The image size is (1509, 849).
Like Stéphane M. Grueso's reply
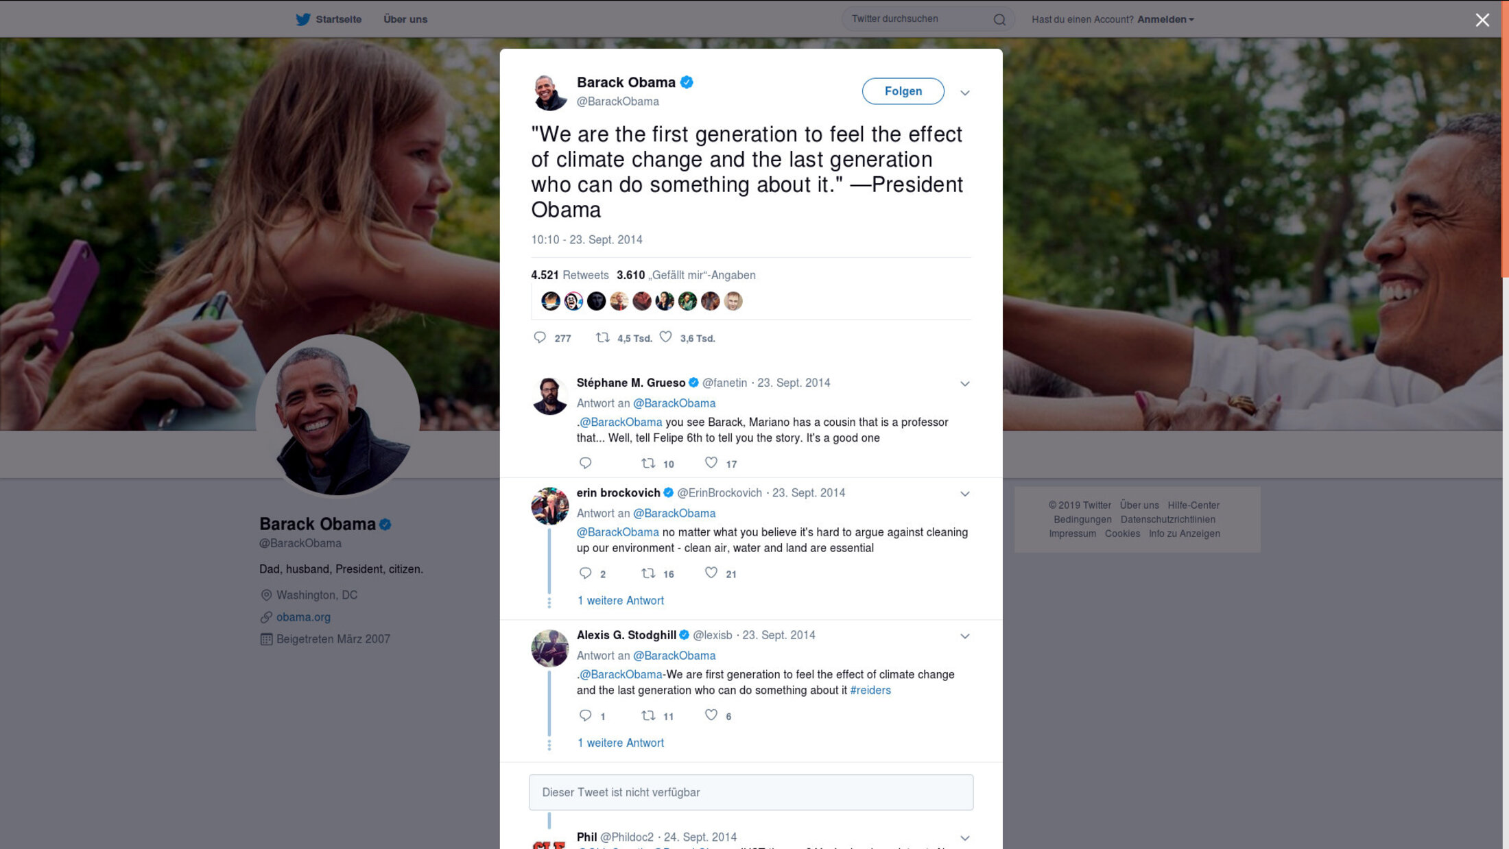click(x=711, y=464)
